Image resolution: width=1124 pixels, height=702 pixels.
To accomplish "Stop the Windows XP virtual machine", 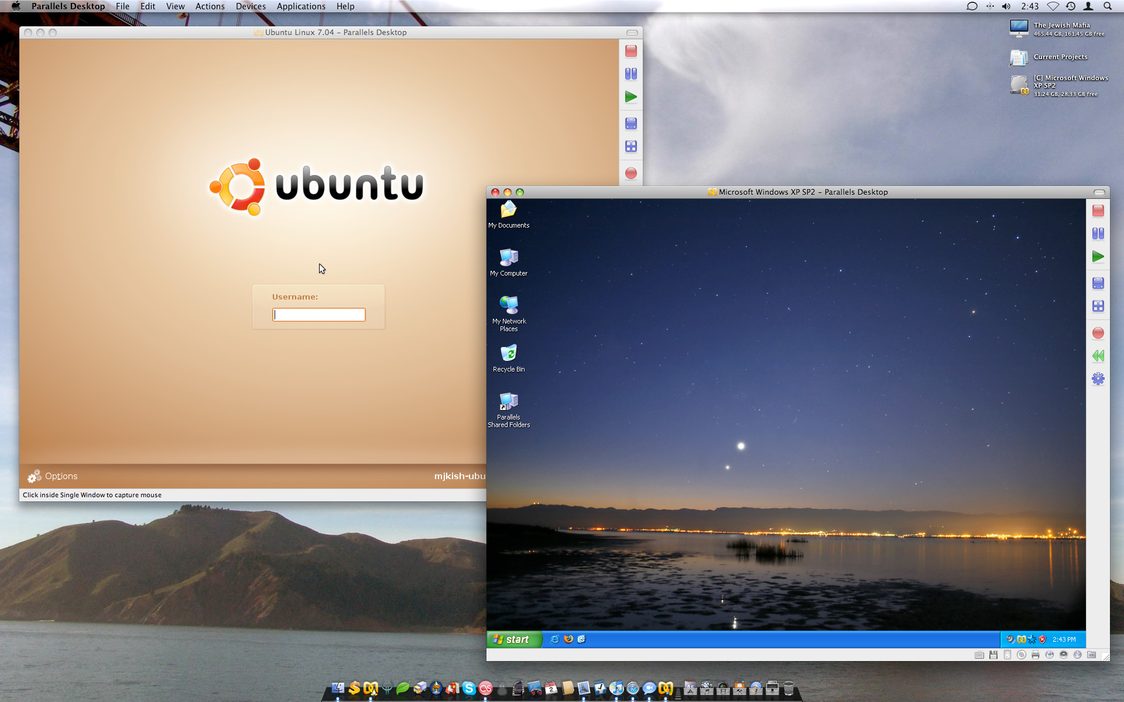I will 1098,211.
